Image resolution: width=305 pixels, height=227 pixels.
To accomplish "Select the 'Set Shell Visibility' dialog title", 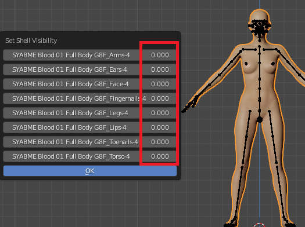I will (x=31, y=41).
